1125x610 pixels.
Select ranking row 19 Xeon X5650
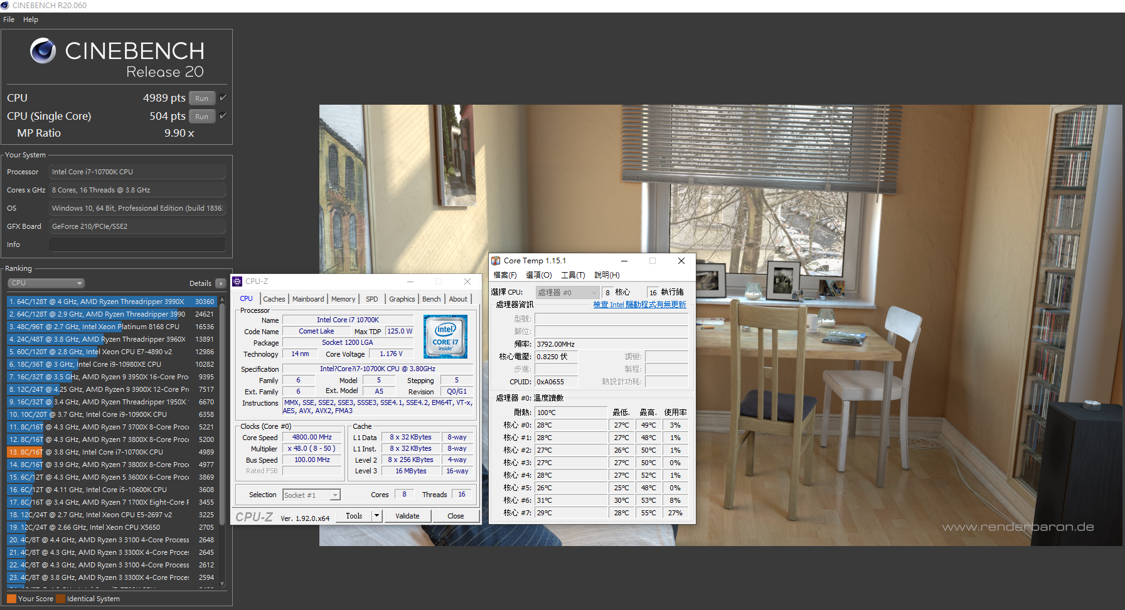[112, 527]
